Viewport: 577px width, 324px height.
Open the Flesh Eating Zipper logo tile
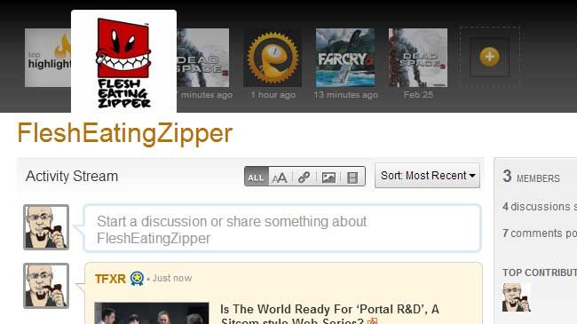click(123, 61)
